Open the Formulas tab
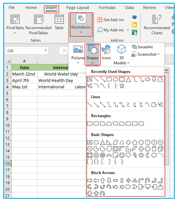This screenshot has height=202, width=178. coord(107,7)
